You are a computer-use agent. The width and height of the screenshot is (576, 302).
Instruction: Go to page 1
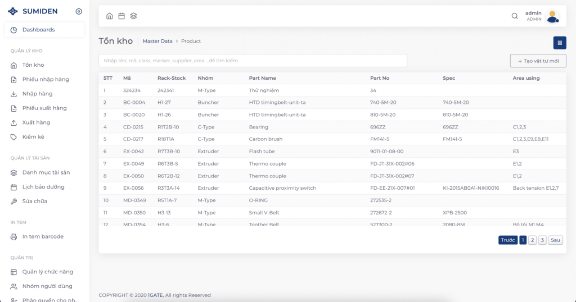click(523, 240)
